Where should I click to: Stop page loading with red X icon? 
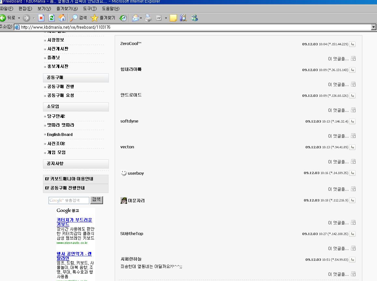[x=41, y=18]
